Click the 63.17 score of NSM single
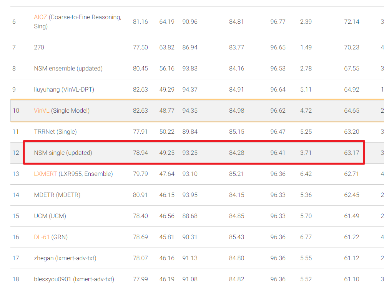This screenshot has height=292, width=384. coord(352,153)
